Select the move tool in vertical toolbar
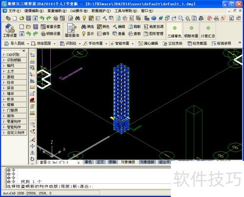The height and width of the screenshot is (197, 244). pos(32,146)
